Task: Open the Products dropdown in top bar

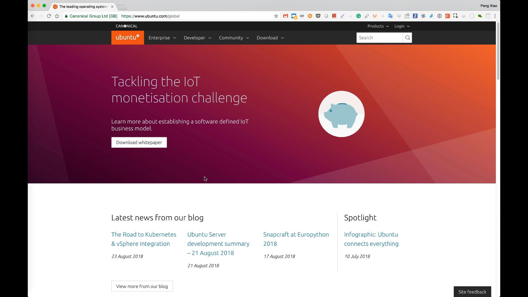Action: click(x=378, y=26)
